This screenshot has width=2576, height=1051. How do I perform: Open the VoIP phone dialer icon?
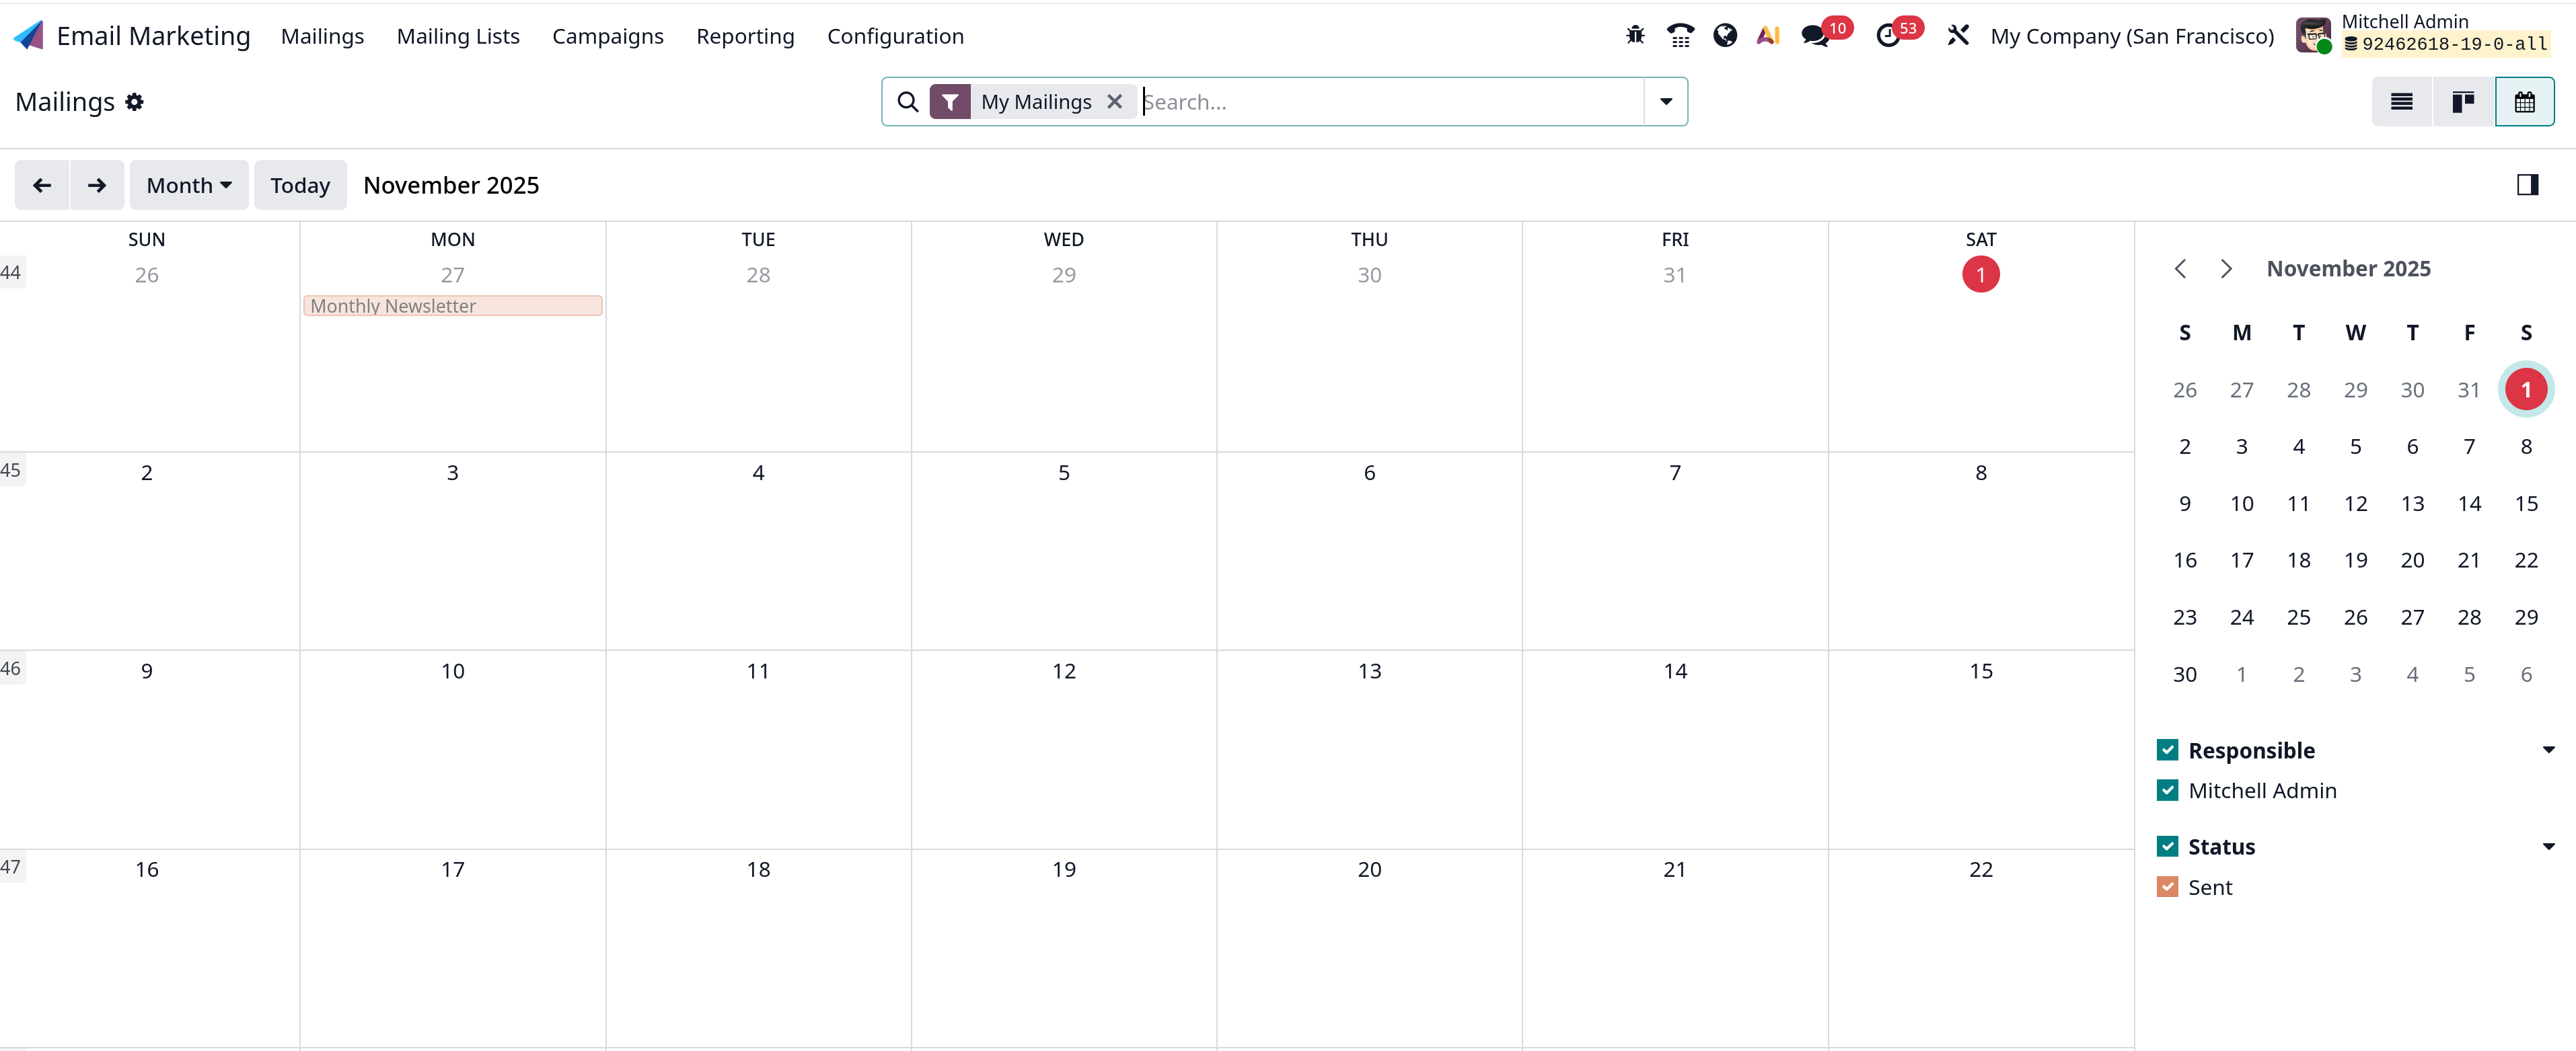coord(1680,36)
